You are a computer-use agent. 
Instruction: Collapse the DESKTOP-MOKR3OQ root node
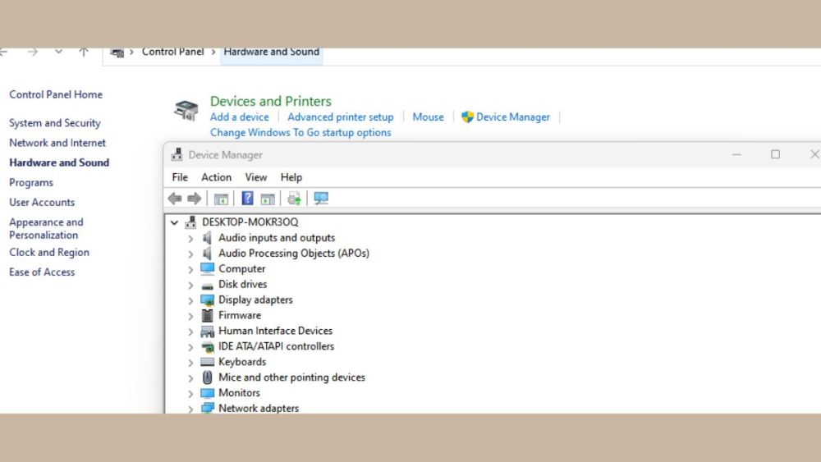174,222
